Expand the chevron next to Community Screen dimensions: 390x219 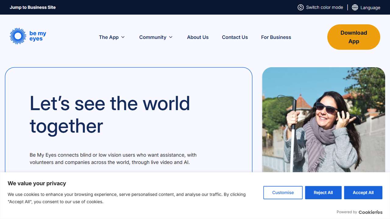(171, 37)
